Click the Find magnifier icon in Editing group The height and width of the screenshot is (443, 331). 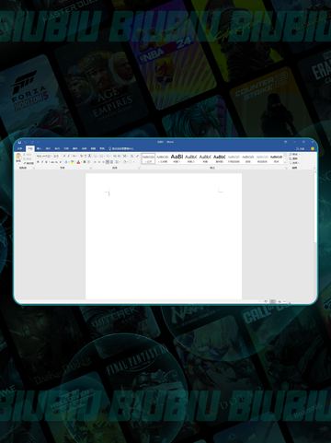click(291, 155)
